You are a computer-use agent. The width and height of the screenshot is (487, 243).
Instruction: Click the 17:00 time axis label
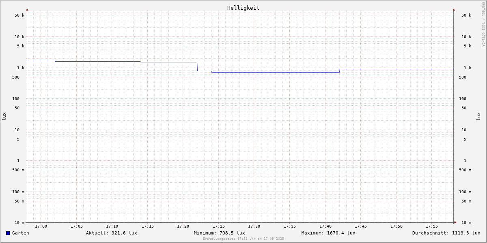41,226
